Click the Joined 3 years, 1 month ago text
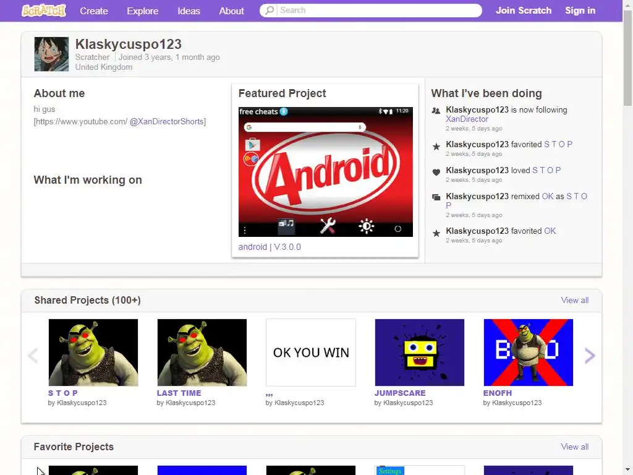This screenshot has height=475, width=633. [x=169, y=58]
